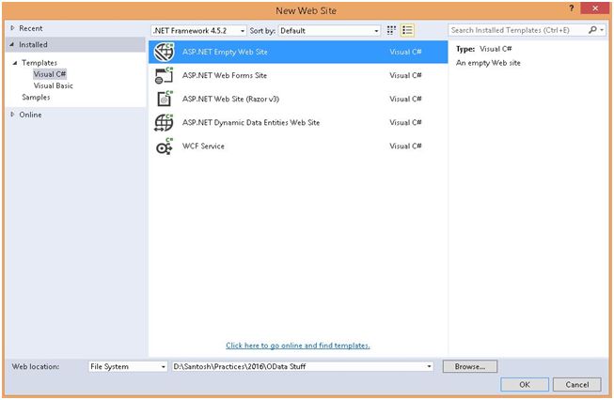614x400 pixels.
Task: Select the Samples tree node
Action: [36, 97]
